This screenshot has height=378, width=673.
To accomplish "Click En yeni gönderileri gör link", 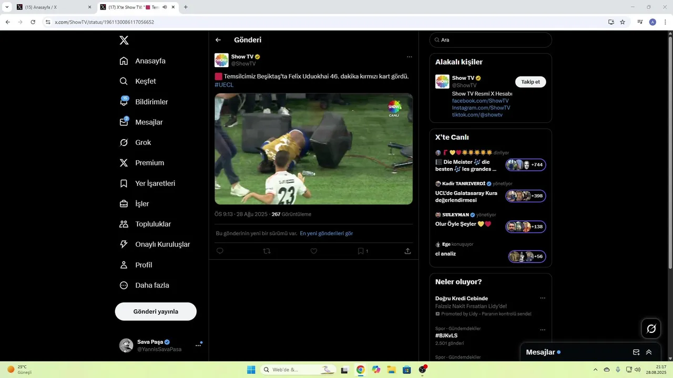I will tap(327, 233).
